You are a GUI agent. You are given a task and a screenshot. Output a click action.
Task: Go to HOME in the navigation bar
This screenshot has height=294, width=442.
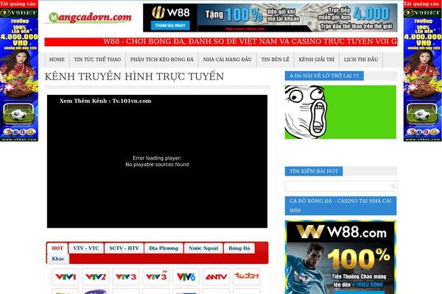tap(57, 60)
